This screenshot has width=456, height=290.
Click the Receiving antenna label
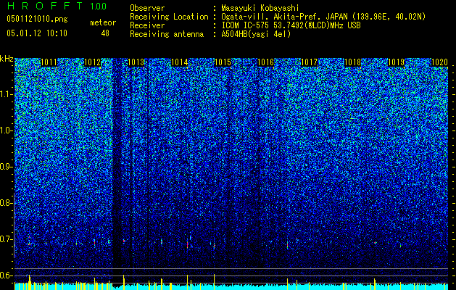167,34
